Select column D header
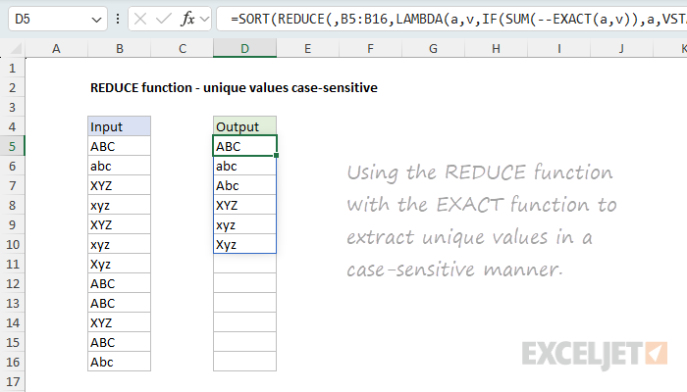687x392 pixels. tap(245, 49)
